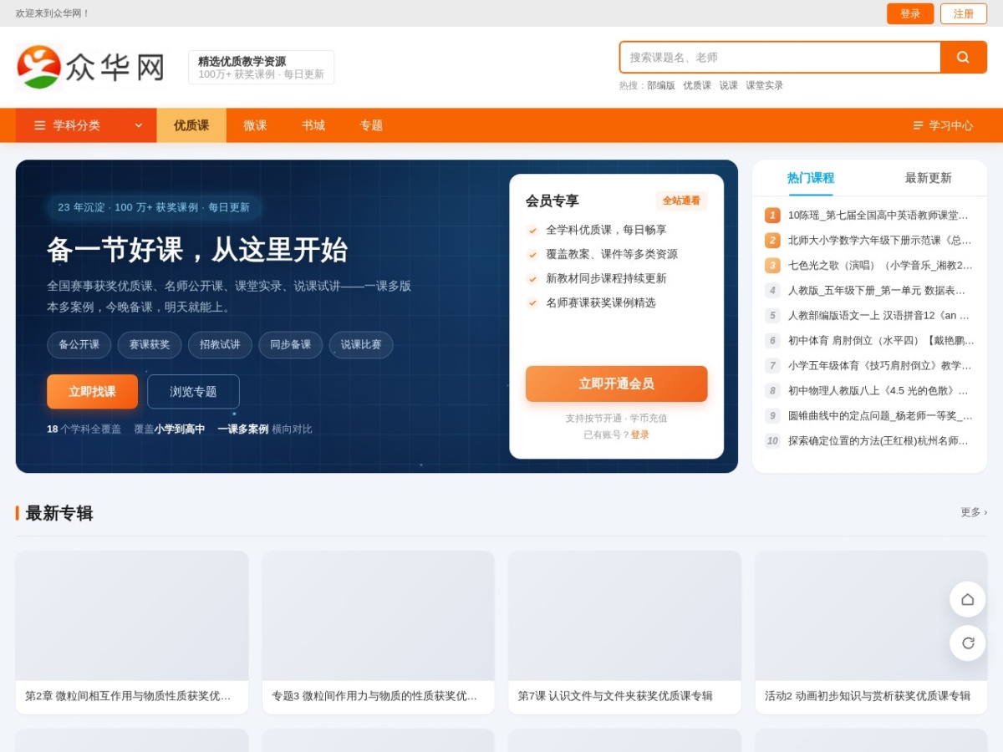This screenshot has width=1003, height=752.
Task: Click hot search term 课堂实录
Action: (x=765, y=85)
